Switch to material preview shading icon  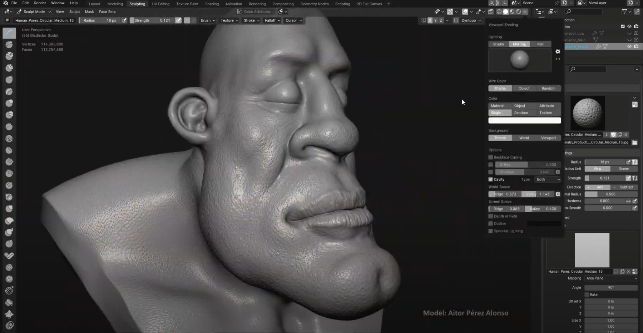[512, 11]
